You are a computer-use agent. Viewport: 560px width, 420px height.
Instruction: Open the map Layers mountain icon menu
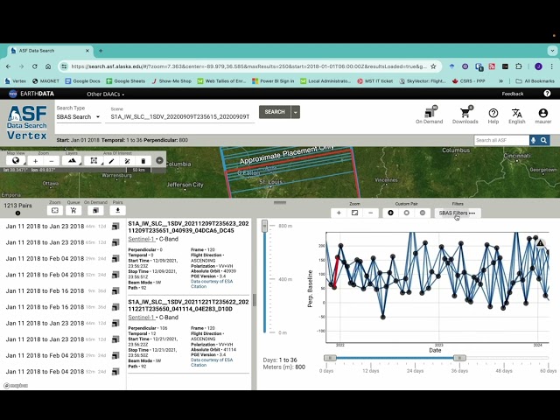72,161
